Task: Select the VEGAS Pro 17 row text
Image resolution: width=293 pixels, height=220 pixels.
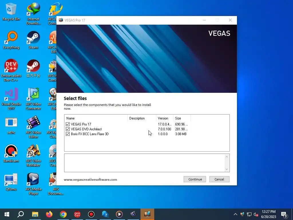Action: 81,124
